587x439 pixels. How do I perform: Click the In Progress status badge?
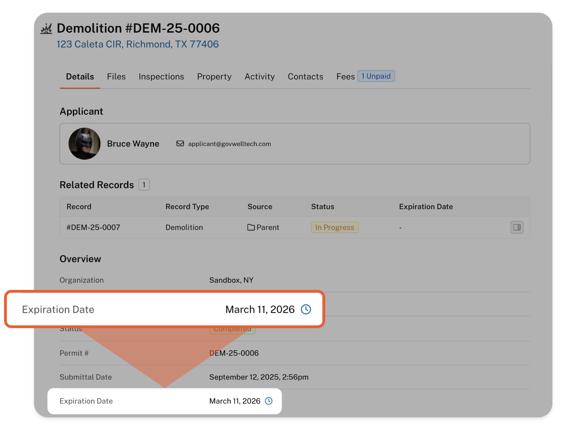(x=334, y=227)
